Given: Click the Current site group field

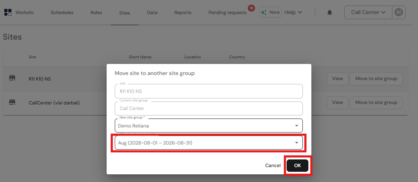Looking at the screenshot, I should pos(209,108).
